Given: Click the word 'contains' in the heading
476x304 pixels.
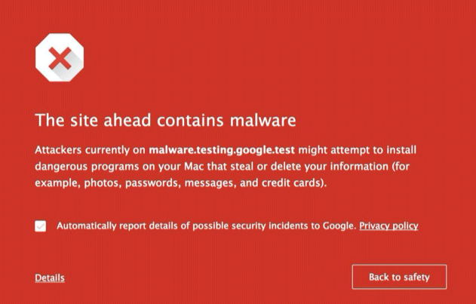Looking at the screenshot, I should point(190,120).
